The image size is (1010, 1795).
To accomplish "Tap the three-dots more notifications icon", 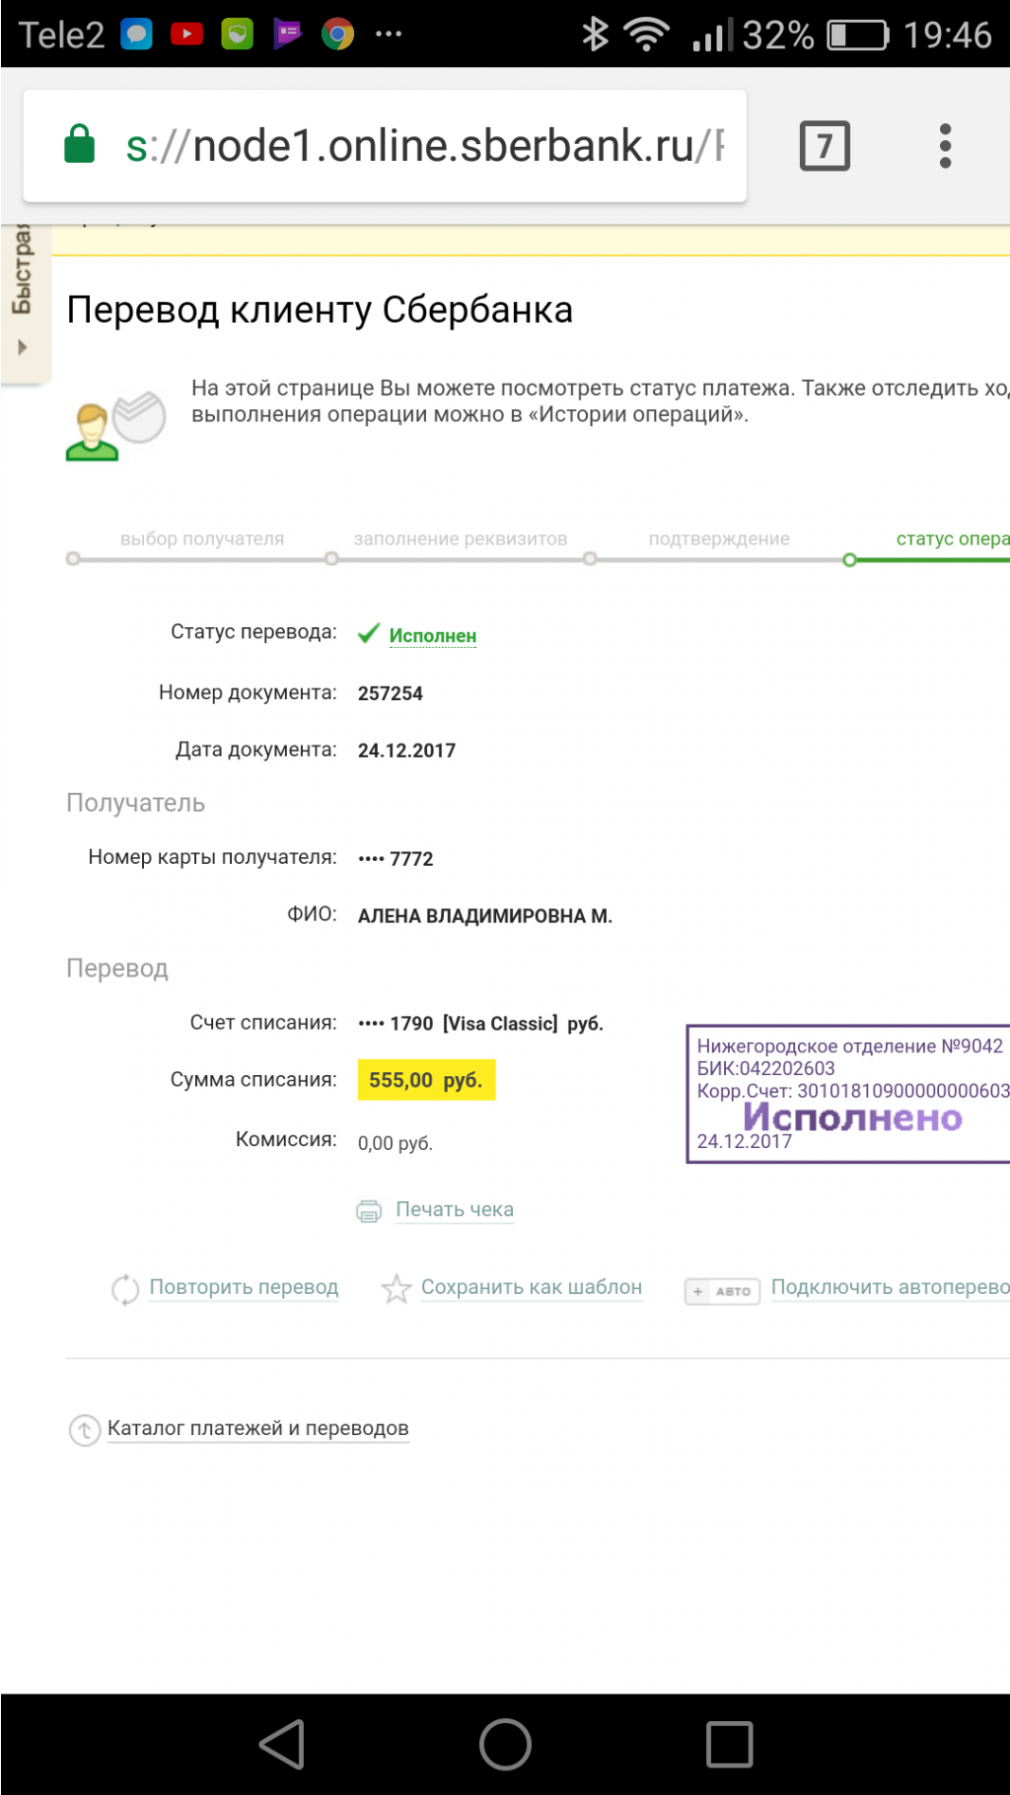I will pyautogui.click(x=389, y=35).
